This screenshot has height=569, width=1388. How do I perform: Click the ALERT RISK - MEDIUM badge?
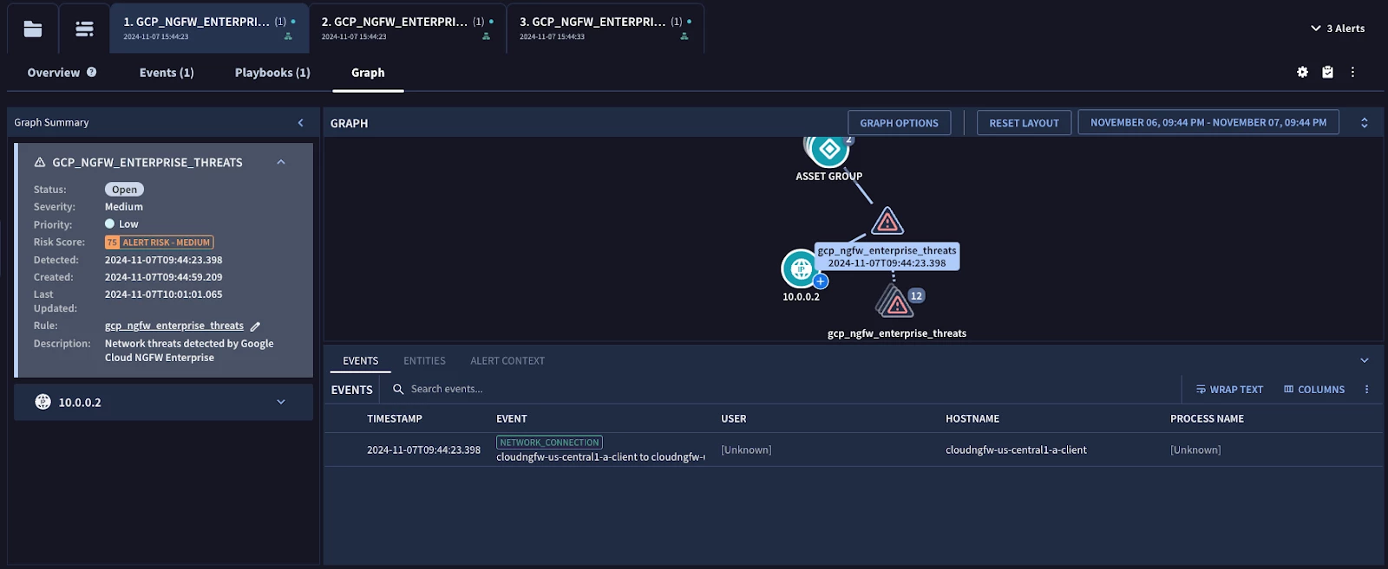tap(160, 242)
